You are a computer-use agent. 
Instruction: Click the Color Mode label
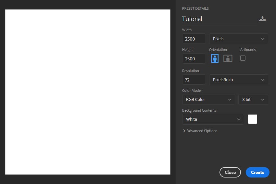(191, 91)
